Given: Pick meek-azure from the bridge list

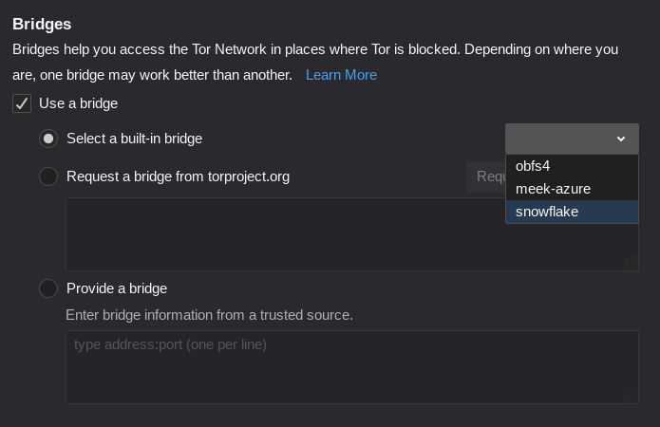Looking at the screenshot, I should coord(572,189).
